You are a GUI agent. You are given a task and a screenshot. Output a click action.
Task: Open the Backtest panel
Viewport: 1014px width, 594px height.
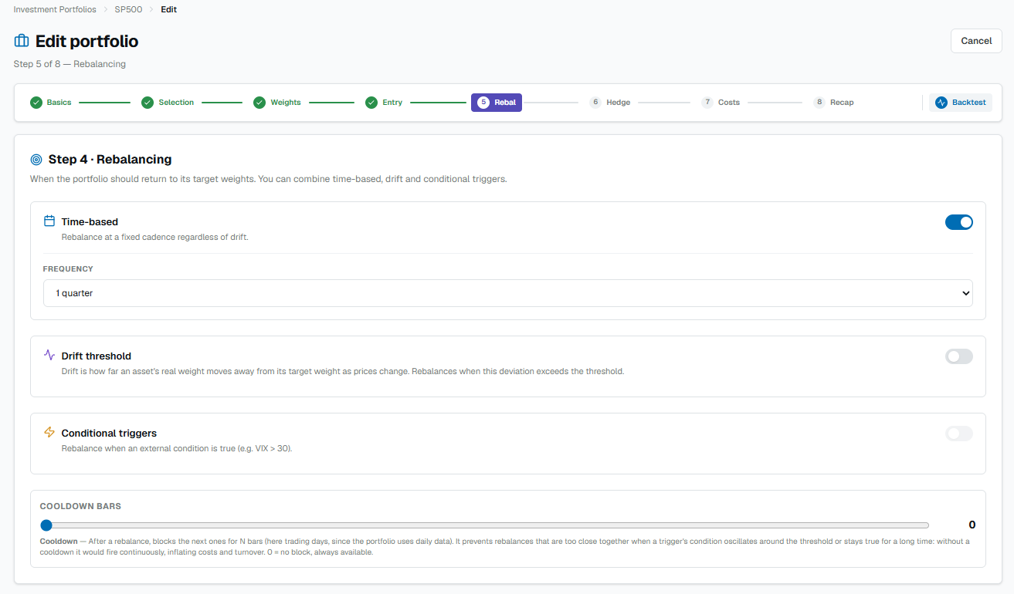coord(961,103)
